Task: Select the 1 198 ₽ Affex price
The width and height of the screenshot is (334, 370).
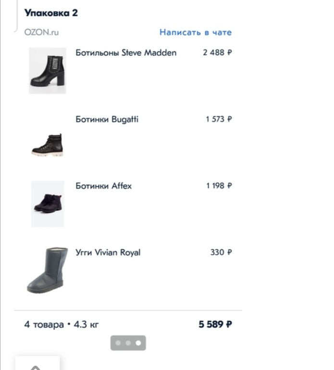Action: pos(219,186)
